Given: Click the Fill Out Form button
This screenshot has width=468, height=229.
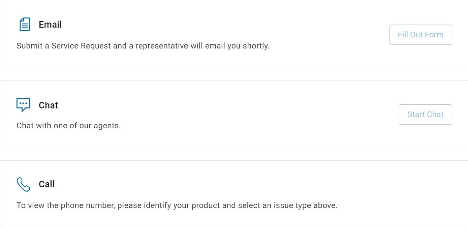Looking at the screenshot, I should pyautogui.click(x=420, y=34).
